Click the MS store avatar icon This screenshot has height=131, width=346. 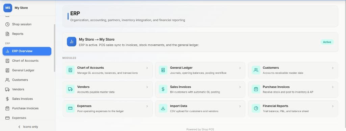pos(8,8)
